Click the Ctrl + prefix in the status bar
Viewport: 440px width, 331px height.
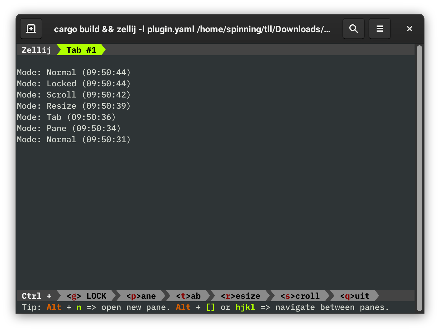(x=37, y=296)
